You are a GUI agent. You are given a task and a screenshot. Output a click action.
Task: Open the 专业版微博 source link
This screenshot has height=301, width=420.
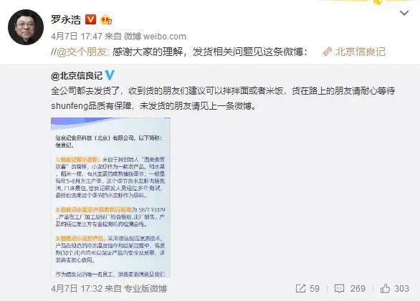click(x=145, y=288)
